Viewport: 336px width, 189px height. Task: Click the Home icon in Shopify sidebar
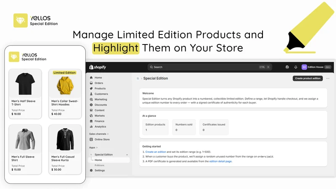91,78
